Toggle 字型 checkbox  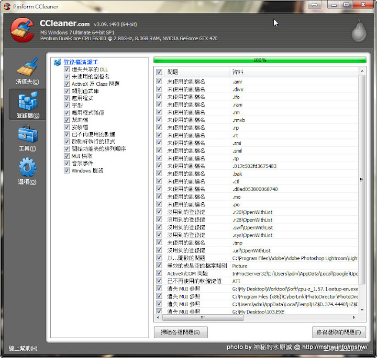(66, 106)
